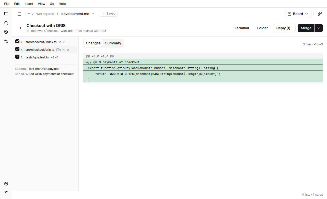Open the Search icon in sidebar
The height and width of the screenshot is (199, 327).
point(6,23)
